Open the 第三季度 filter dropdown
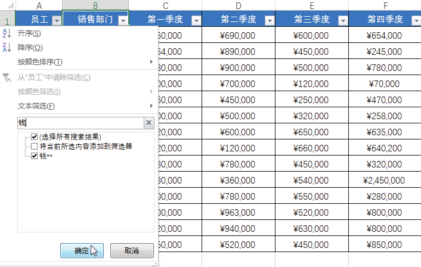 343,20
